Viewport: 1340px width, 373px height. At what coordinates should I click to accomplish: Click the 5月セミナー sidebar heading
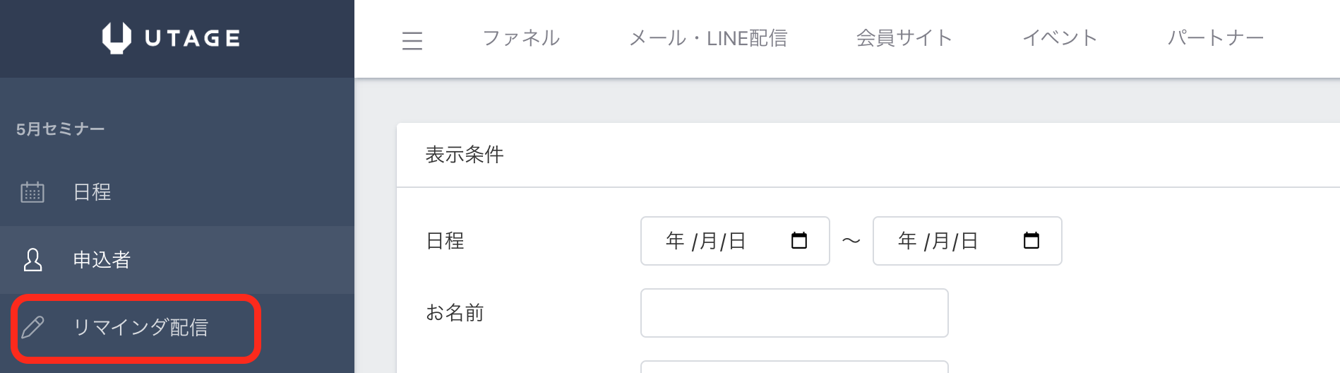[61, 129]
